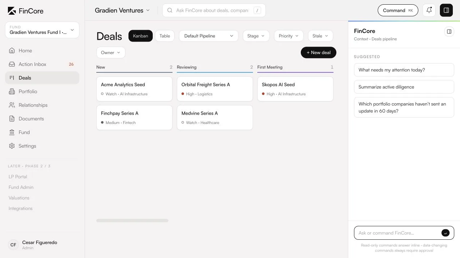Click the search magnifier icon

(170, 10)
